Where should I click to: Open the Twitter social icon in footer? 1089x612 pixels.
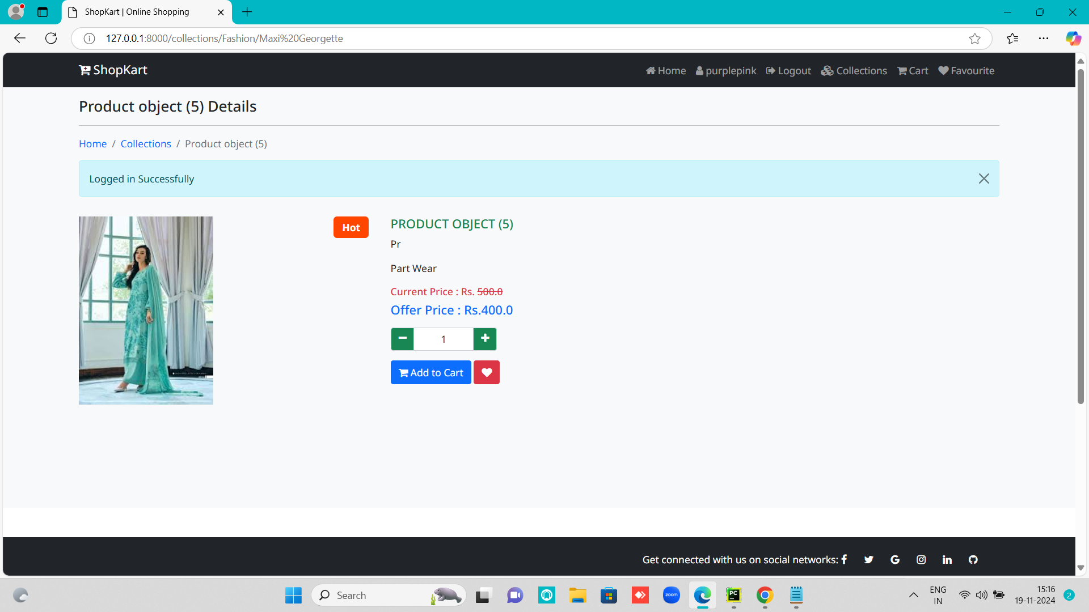(869, 559)
